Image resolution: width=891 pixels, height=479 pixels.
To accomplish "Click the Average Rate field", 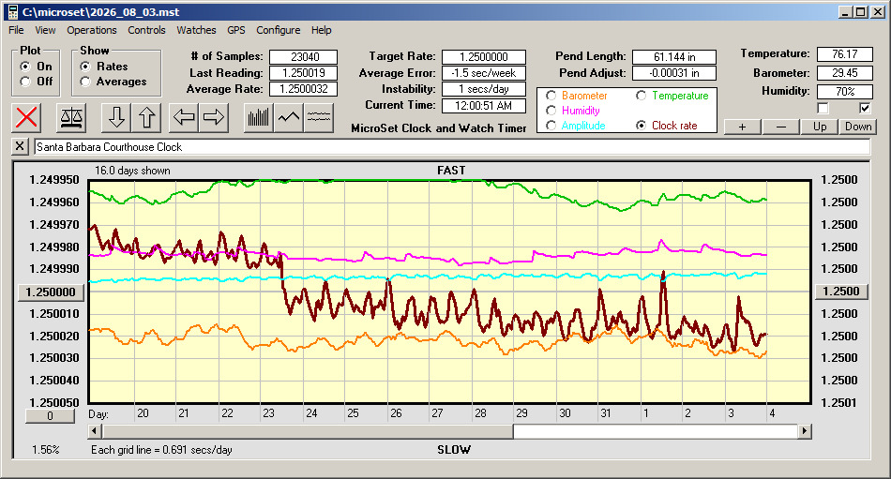I will [x=304, y=89].
